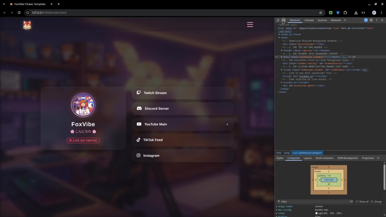This screenshot has height=217, width=386.
Task: Expand the injected script node
Action: 282,82
